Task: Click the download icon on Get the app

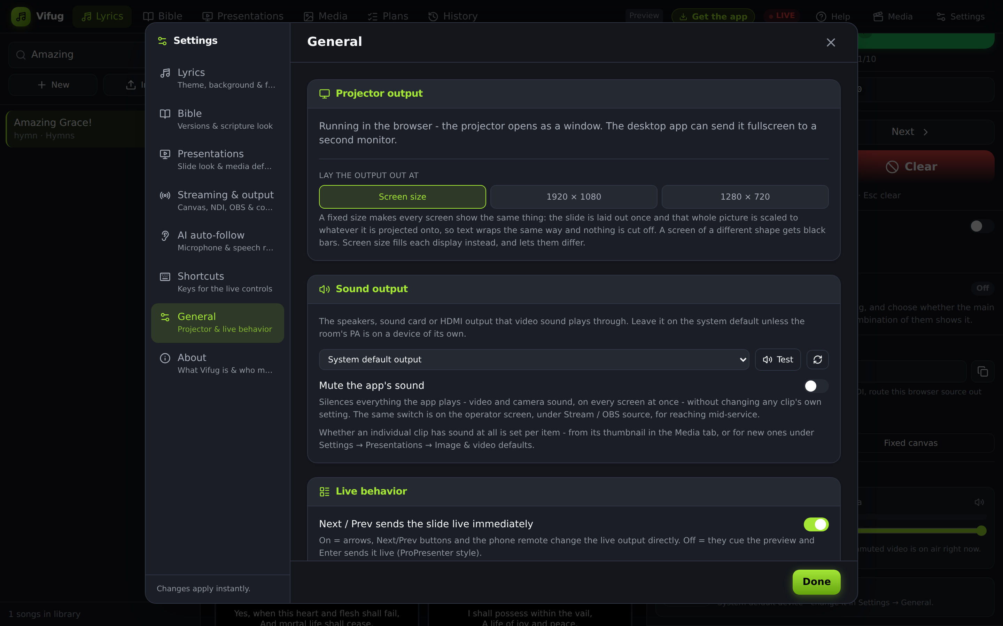Action: [683, 17]
